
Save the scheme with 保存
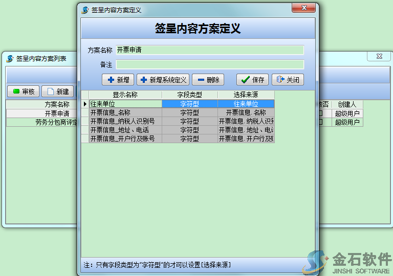click(252, 80)
